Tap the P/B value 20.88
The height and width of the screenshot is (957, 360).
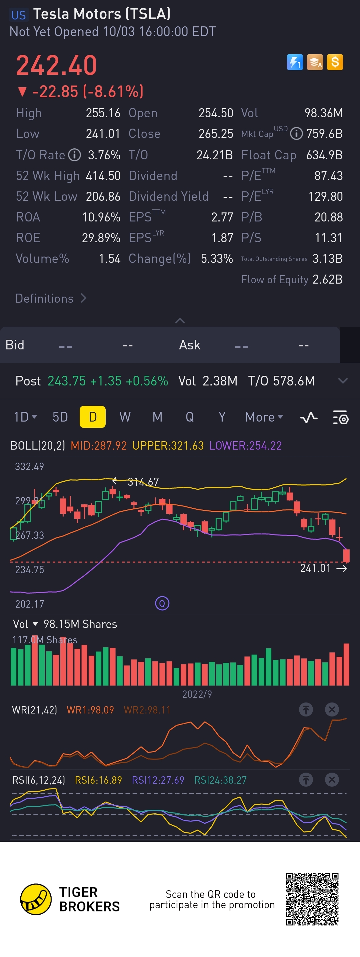[328, 217]
